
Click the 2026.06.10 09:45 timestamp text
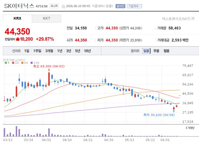click(78, 6)
